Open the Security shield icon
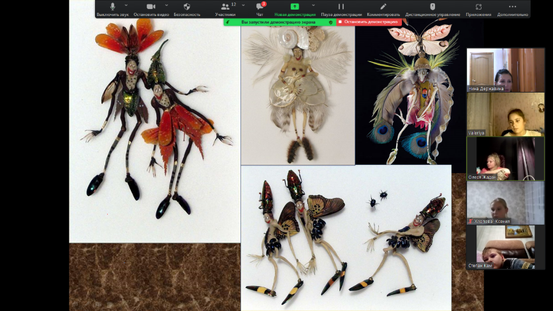 point(187,8)
